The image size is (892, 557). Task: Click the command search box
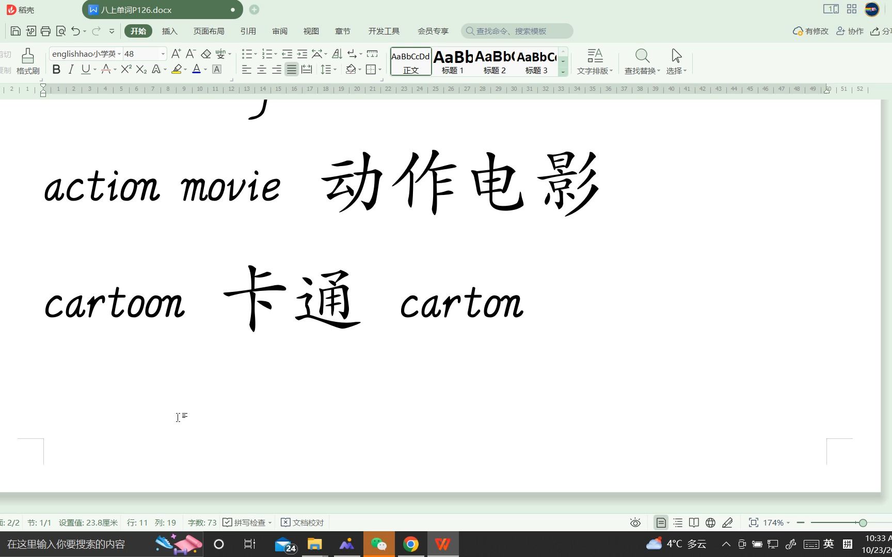pos(517,31)
